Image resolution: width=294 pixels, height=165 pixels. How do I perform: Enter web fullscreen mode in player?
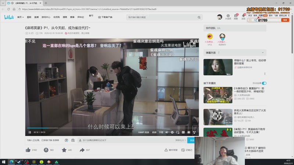point(189,132)
